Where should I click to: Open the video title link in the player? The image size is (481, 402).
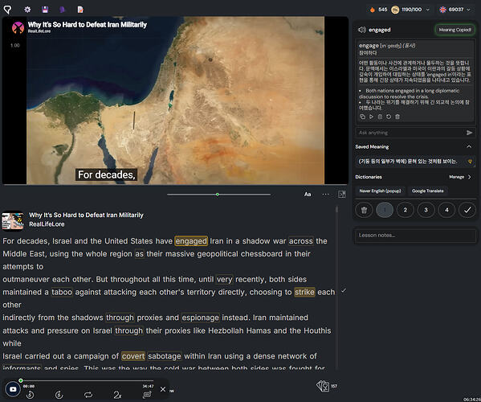[x=87, y=25]
